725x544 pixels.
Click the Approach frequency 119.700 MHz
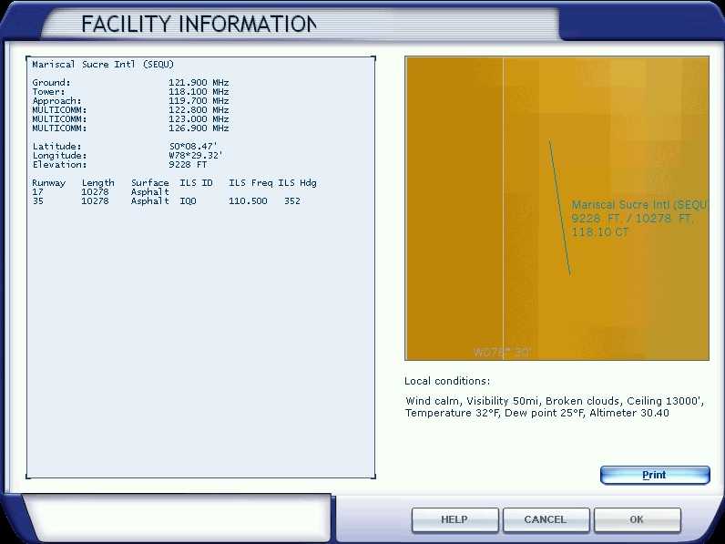pos(199,101)
